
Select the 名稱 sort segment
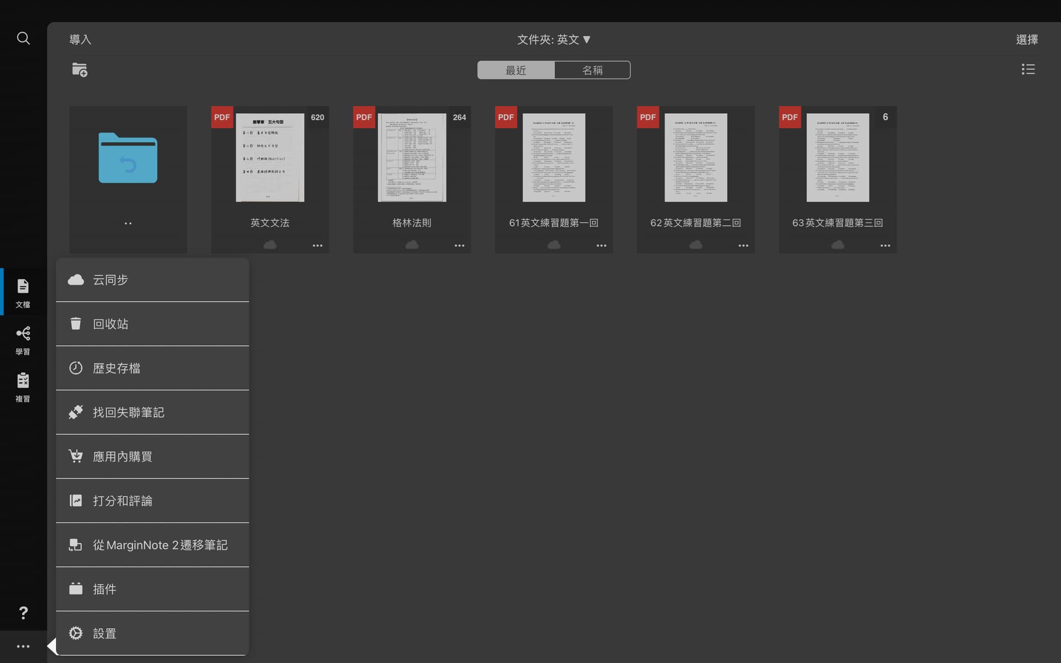coord(592,70)
